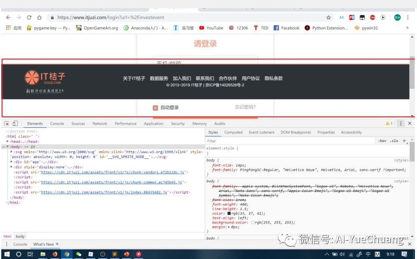
Task: Go back to the previous page
Action: (x=8, y=17)
